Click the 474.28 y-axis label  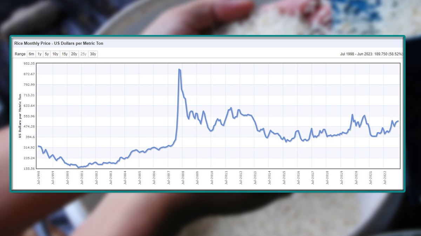tap(29, 127)
